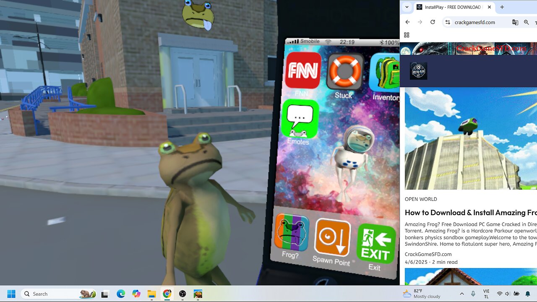This screenshot has height=302, width=537.
Task: Open the FNN news app on phone
Action: (x=303, y=70)
